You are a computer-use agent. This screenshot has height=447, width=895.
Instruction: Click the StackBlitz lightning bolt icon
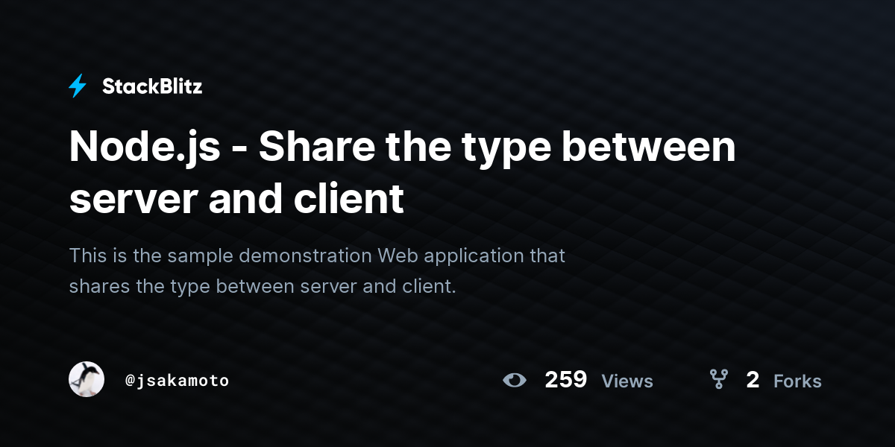(x=78, y=86)
